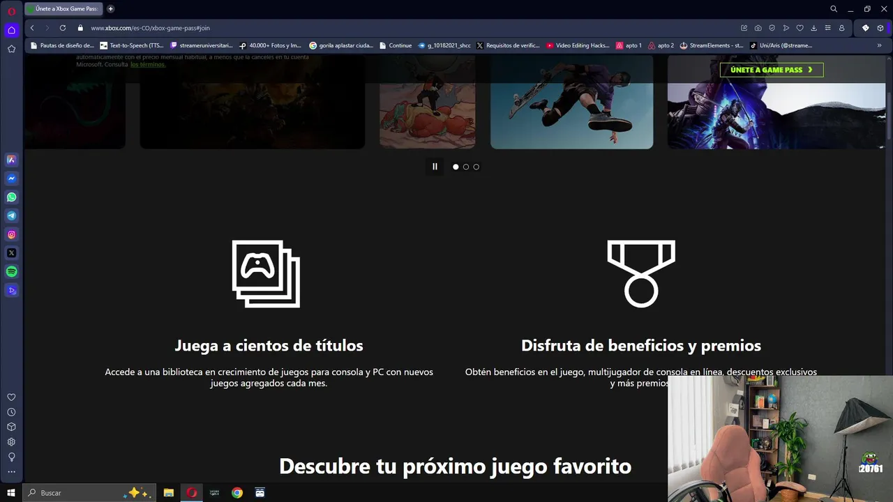Viewport: 893px width, 502px height.
Task: Open the 'los términos' link
Action: 148,64
